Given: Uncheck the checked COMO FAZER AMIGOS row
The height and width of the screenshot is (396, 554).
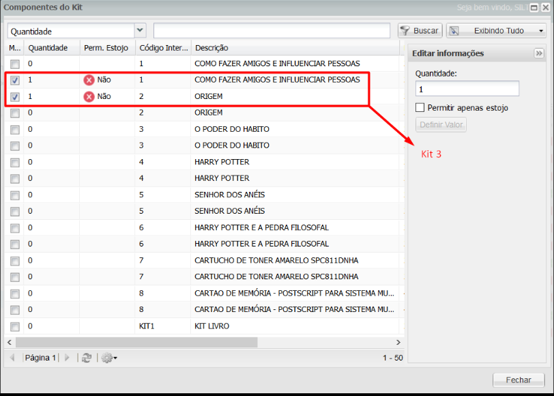Looking at the screenshot, I should [x=15, y=81].
